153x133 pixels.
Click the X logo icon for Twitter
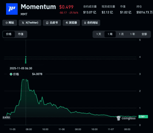[23, 23]
